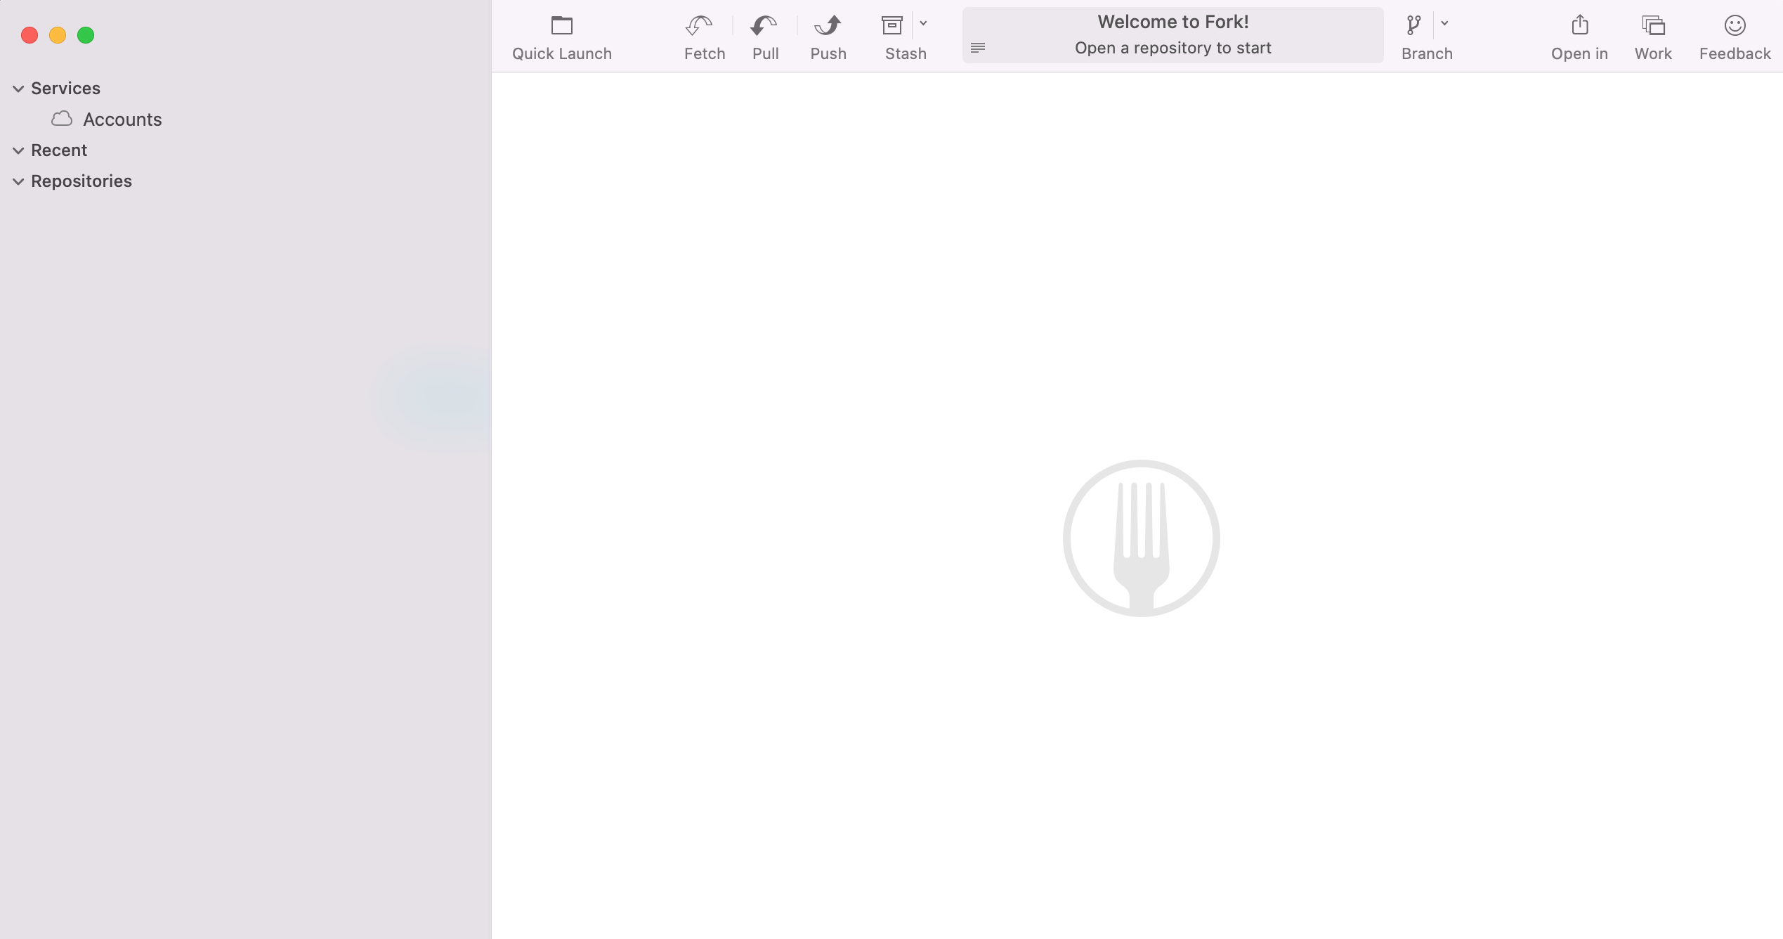
Task: Click the Push toolbar icon
Action: click(x=828, y=25)
